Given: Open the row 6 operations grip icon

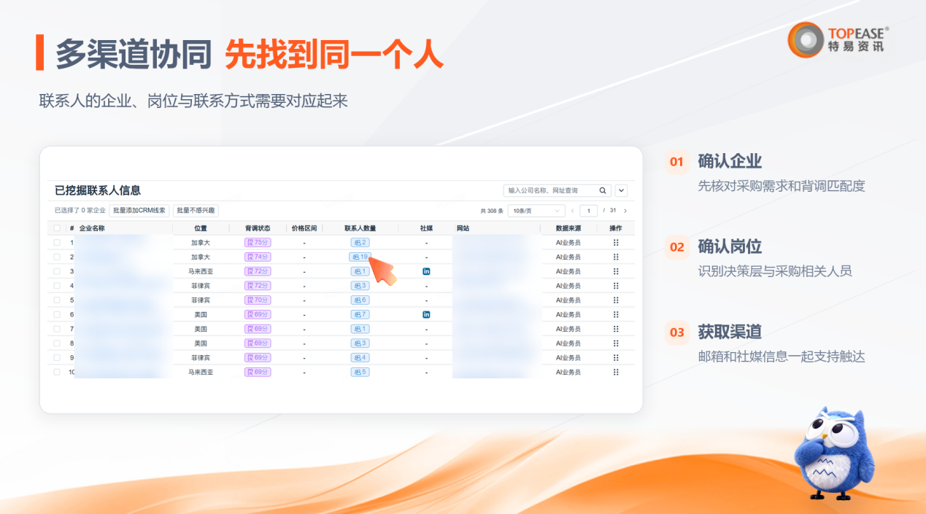Looking at the screenshot, I should tap(616, 314).
